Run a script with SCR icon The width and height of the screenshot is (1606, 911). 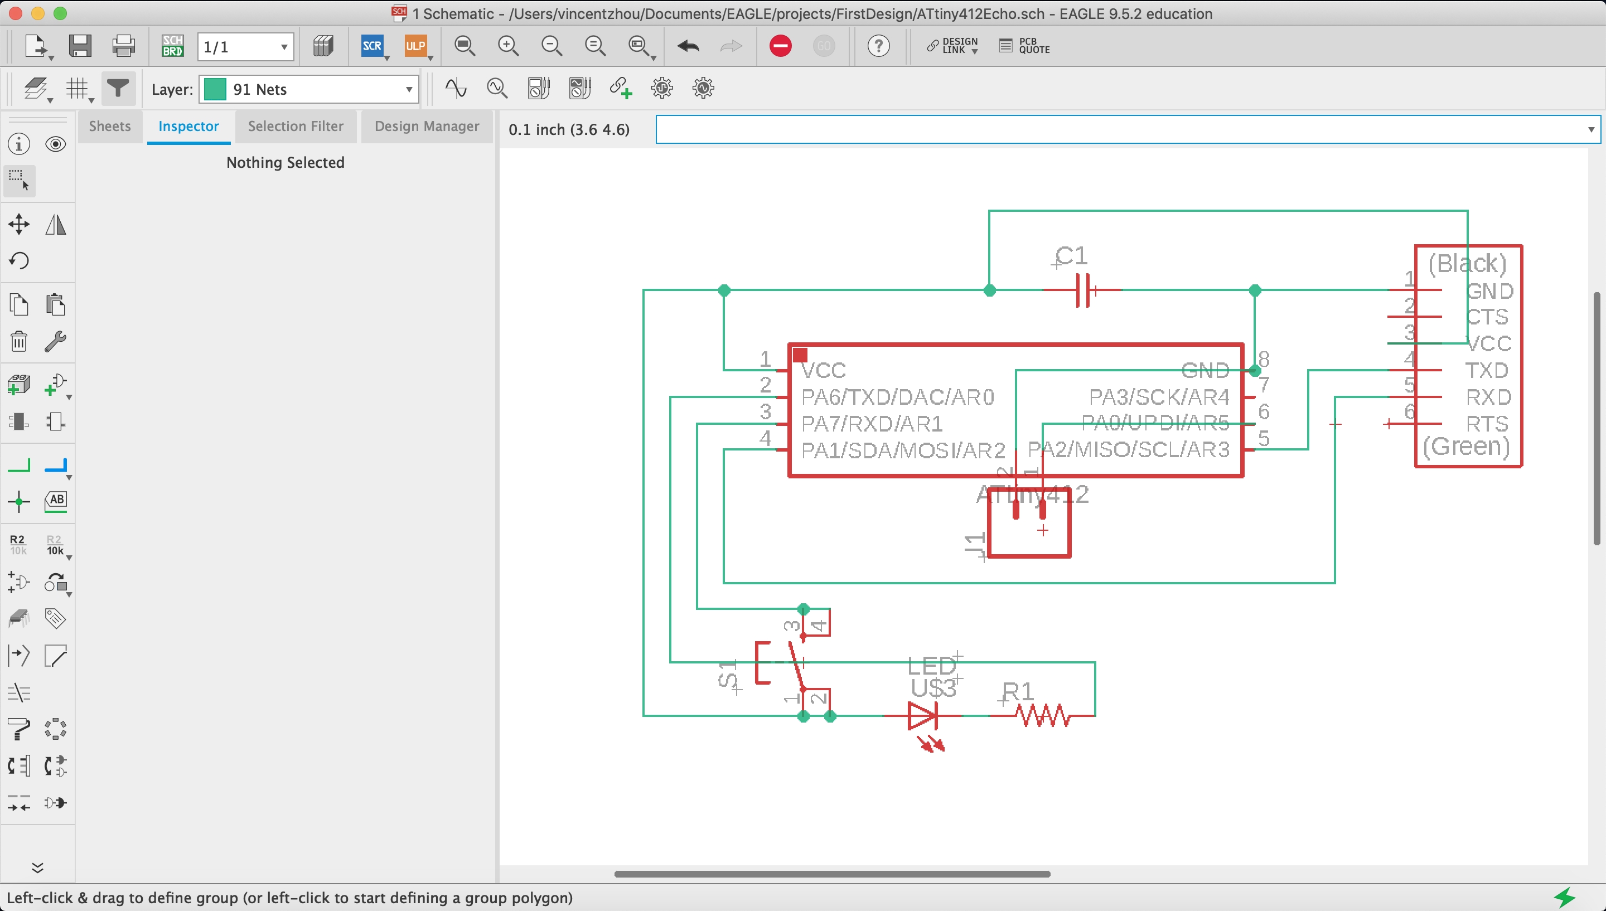point(373,46)
